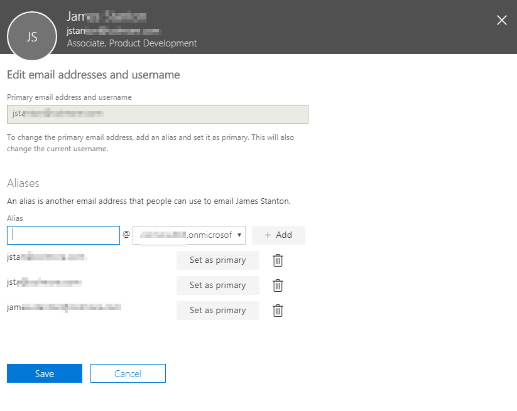517x411 pixels.
Task: Cancel editing email addresses
Action: (x=128, y=373)
